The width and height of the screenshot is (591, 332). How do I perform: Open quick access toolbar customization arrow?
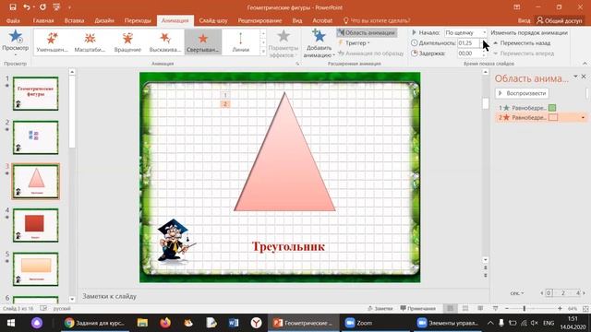[x=69, y=7]
